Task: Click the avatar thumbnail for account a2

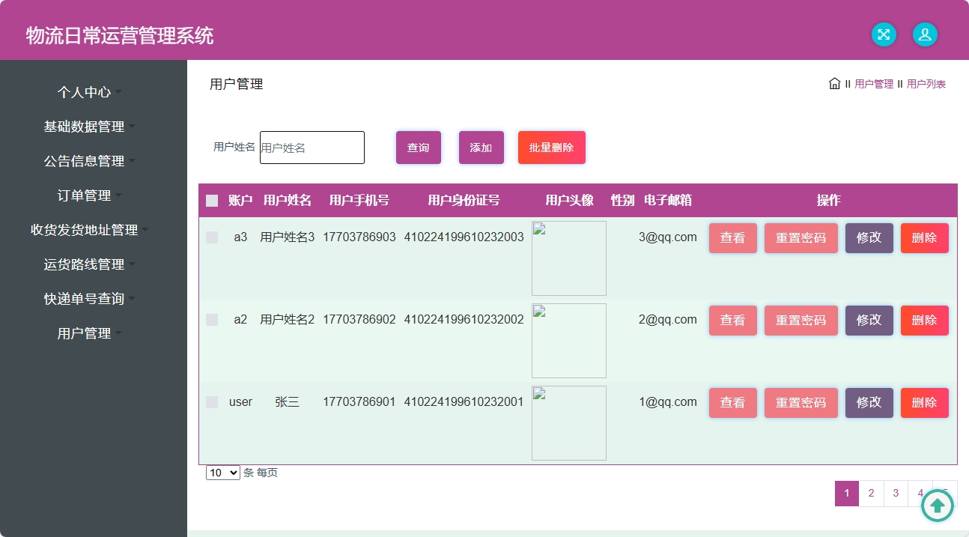Action: tap(568, 341)
